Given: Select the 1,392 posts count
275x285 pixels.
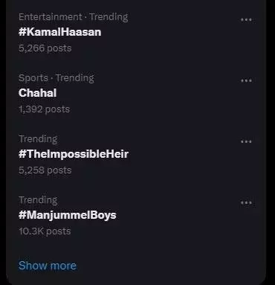Looking at the screenshot, I should [x=45, y=109].
